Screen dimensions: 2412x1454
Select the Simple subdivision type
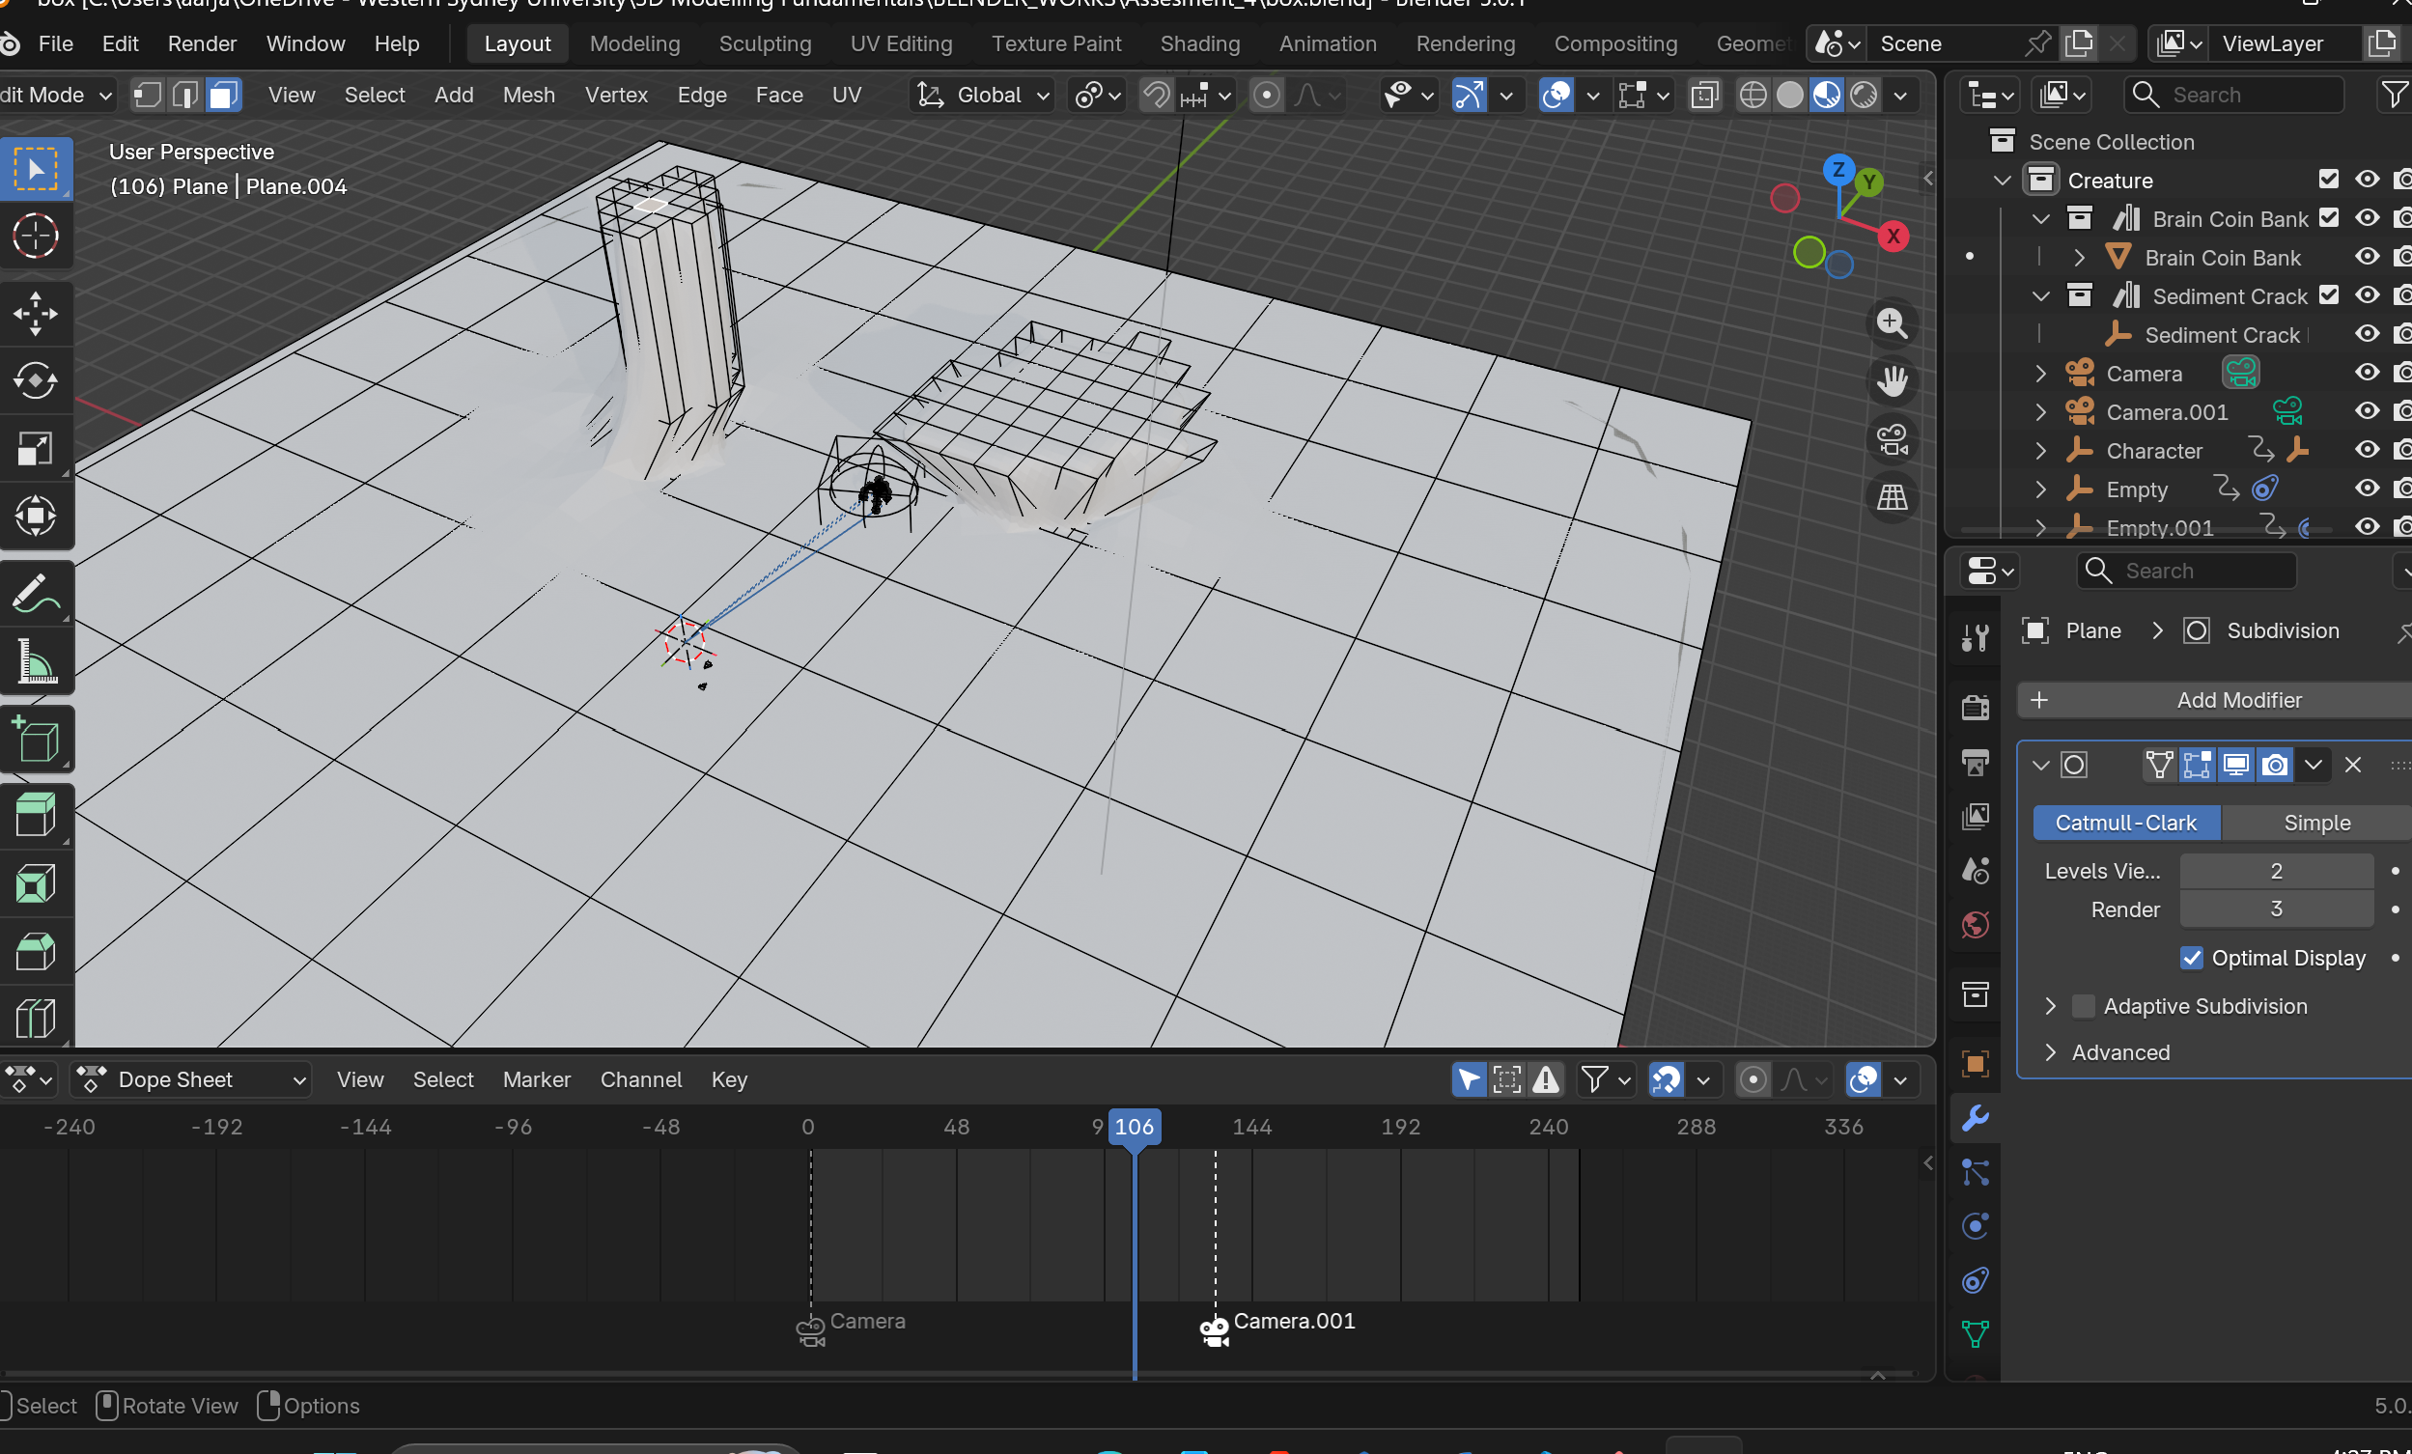(x=2316, y=823)
